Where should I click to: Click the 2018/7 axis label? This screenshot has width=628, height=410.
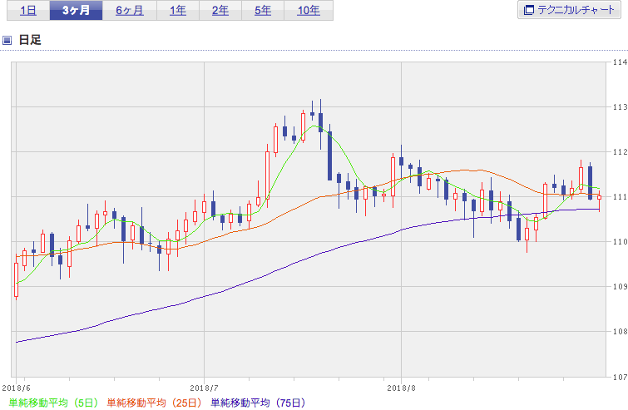(205, 388)
